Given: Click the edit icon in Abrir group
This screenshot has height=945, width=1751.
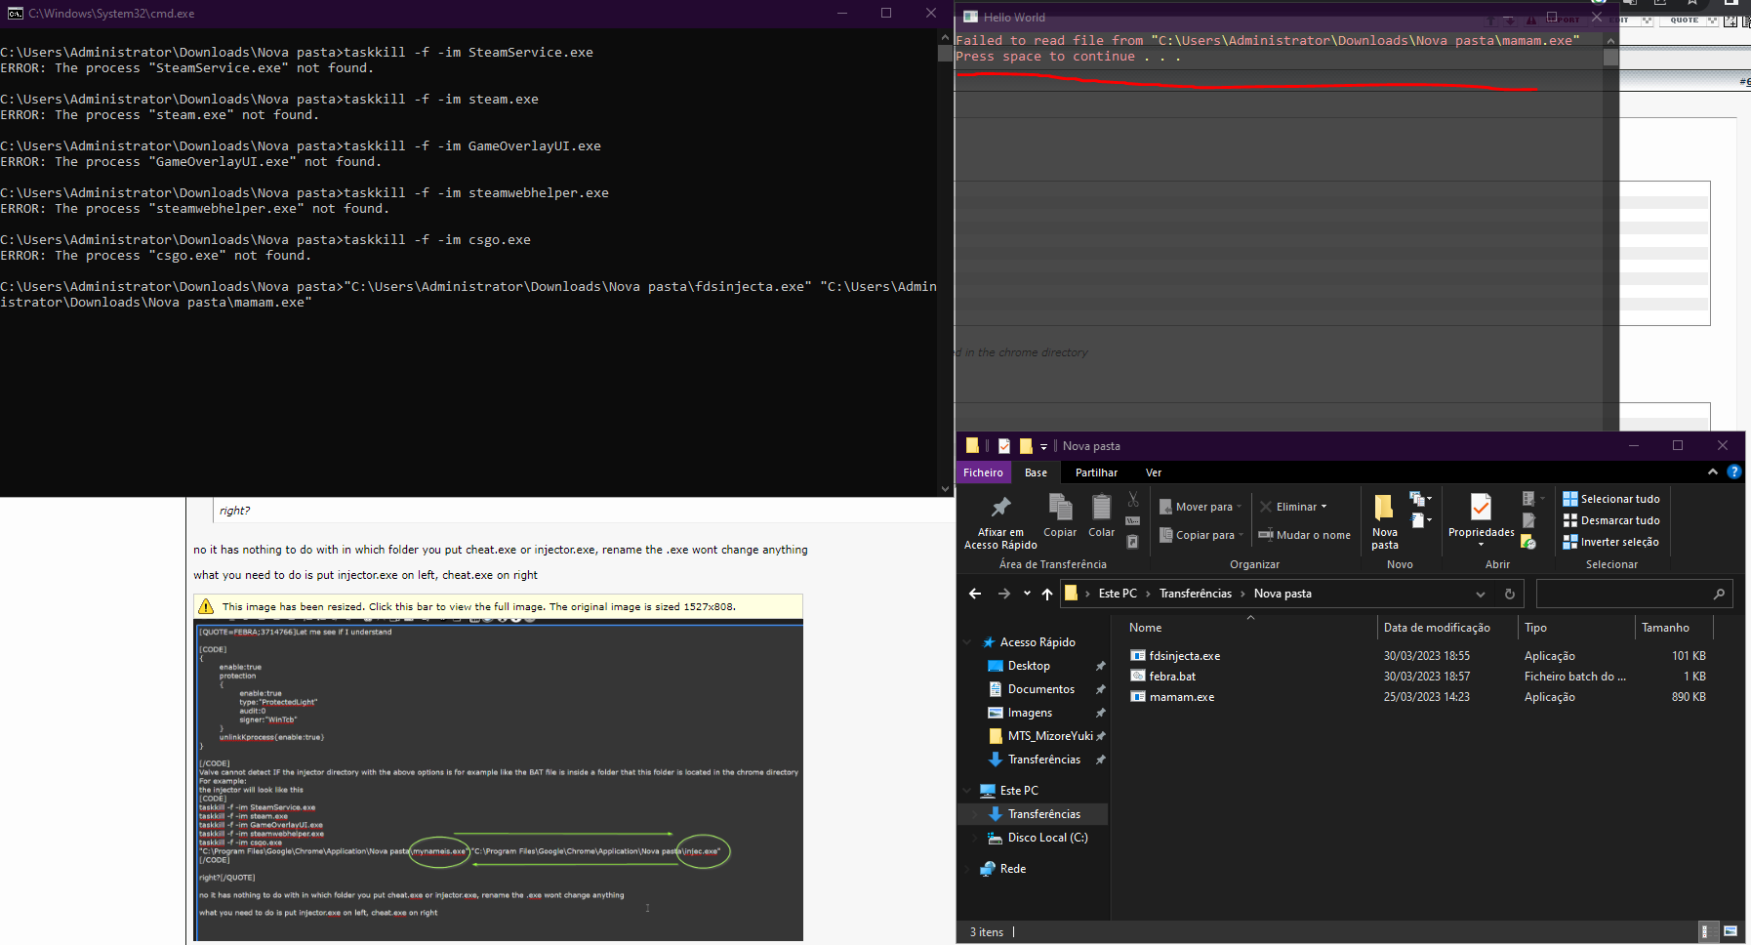Looking at the screenshot, I should (1528, 520).
